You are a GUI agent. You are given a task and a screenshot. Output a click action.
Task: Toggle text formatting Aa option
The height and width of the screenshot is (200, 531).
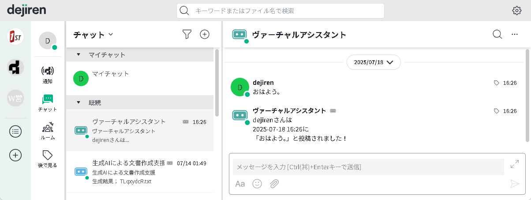click(x=240, y=184)
